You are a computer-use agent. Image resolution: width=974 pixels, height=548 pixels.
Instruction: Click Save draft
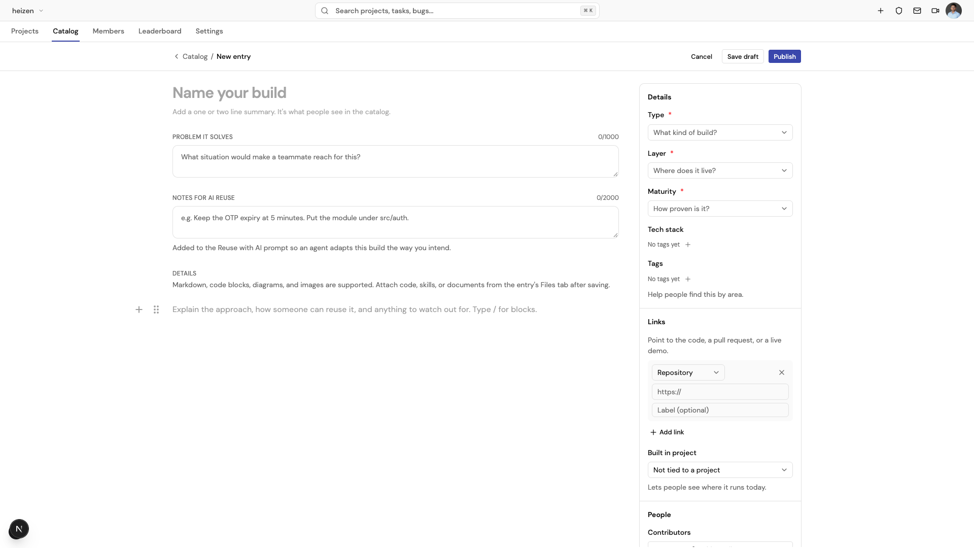(743, 56)
